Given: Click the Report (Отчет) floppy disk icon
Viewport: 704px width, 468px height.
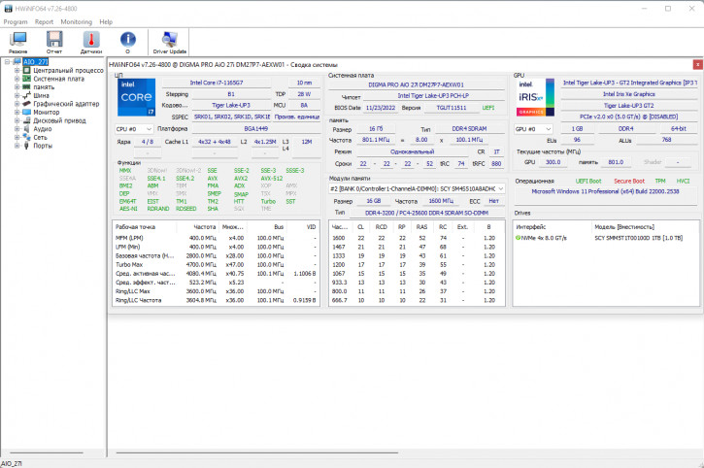Looking at the screenshot, I should 54,40.
